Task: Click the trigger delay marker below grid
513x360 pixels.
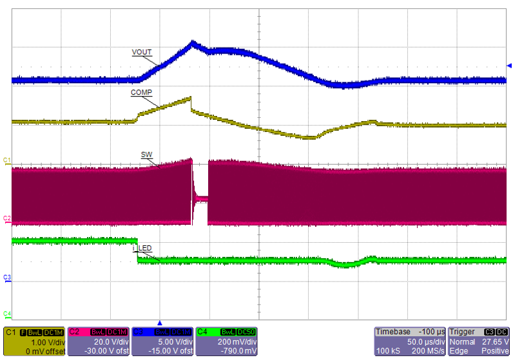Action: coord(160,322)
